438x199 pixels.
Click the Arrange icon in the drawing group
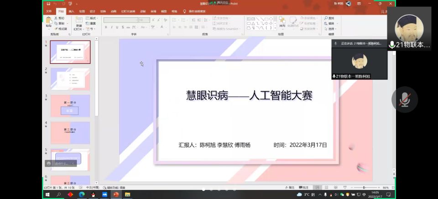(282, 21)
